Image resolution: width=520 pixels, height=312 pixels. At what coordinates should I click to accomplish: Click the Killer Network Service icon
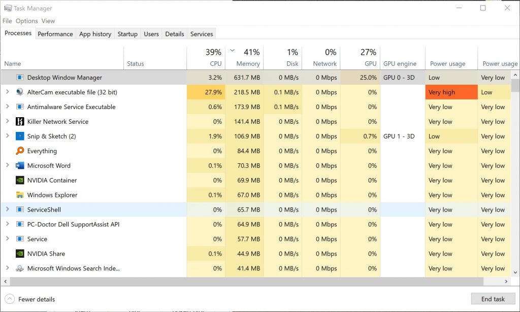pos(20,122)
